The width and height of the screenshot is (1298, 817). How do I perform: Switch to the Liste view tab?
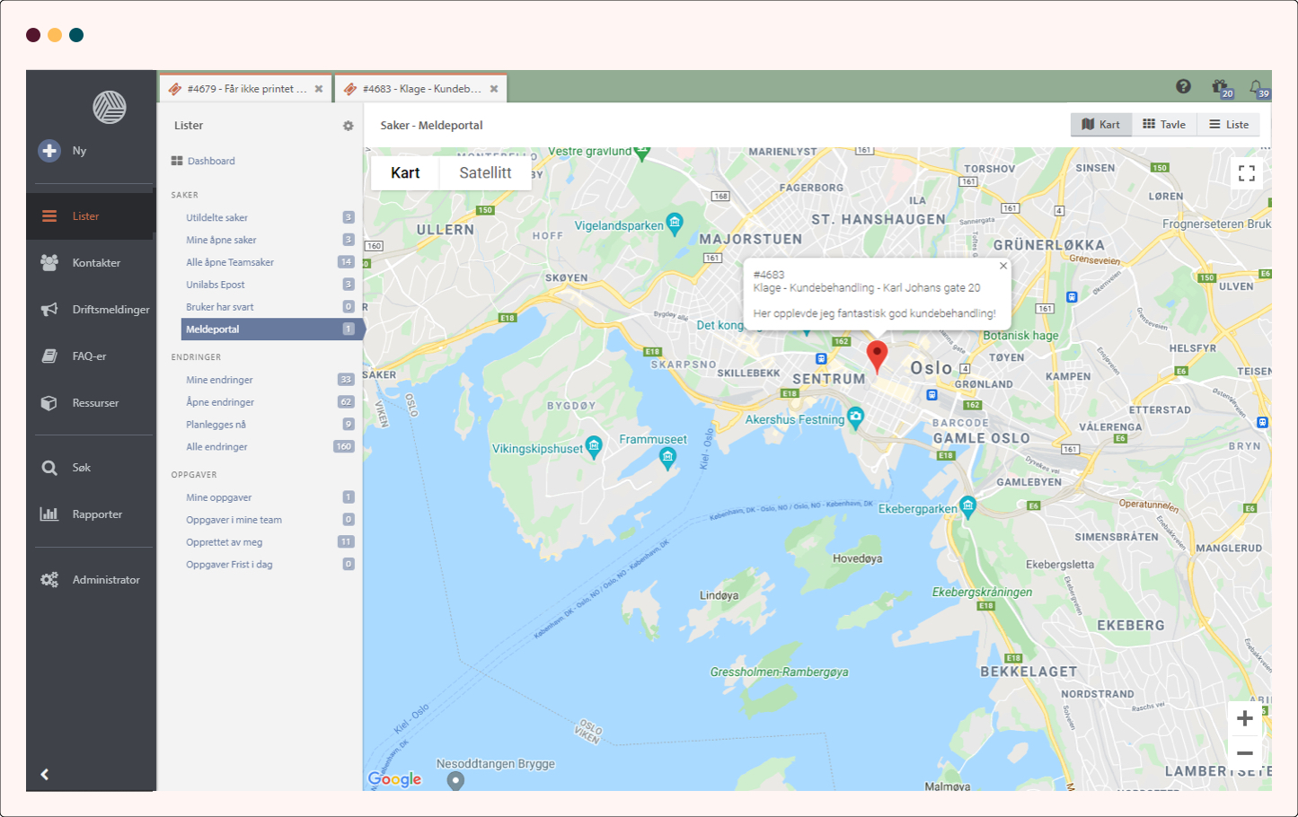(x=1228, y=125)
